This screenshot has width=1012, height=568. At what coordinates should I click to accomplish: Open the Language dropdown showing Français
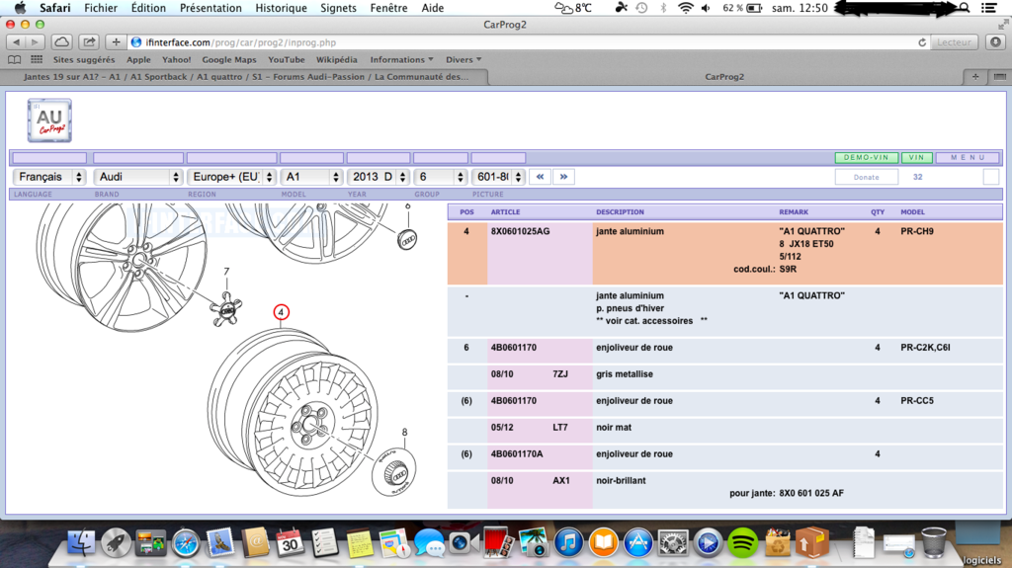coord(48,177)
